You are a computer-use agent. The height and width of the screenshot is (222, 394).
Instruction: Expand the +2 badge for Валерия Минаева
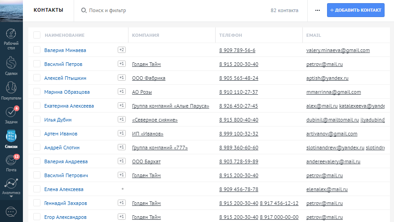(121, 50)
